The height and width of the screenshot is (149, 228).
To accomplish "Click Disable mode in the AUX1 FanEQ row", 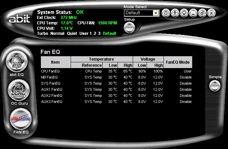I will pyautogui.click(x=185, y=89).
